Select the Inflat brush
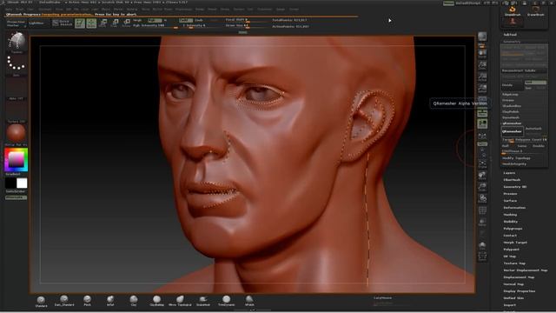 (110, 301)
